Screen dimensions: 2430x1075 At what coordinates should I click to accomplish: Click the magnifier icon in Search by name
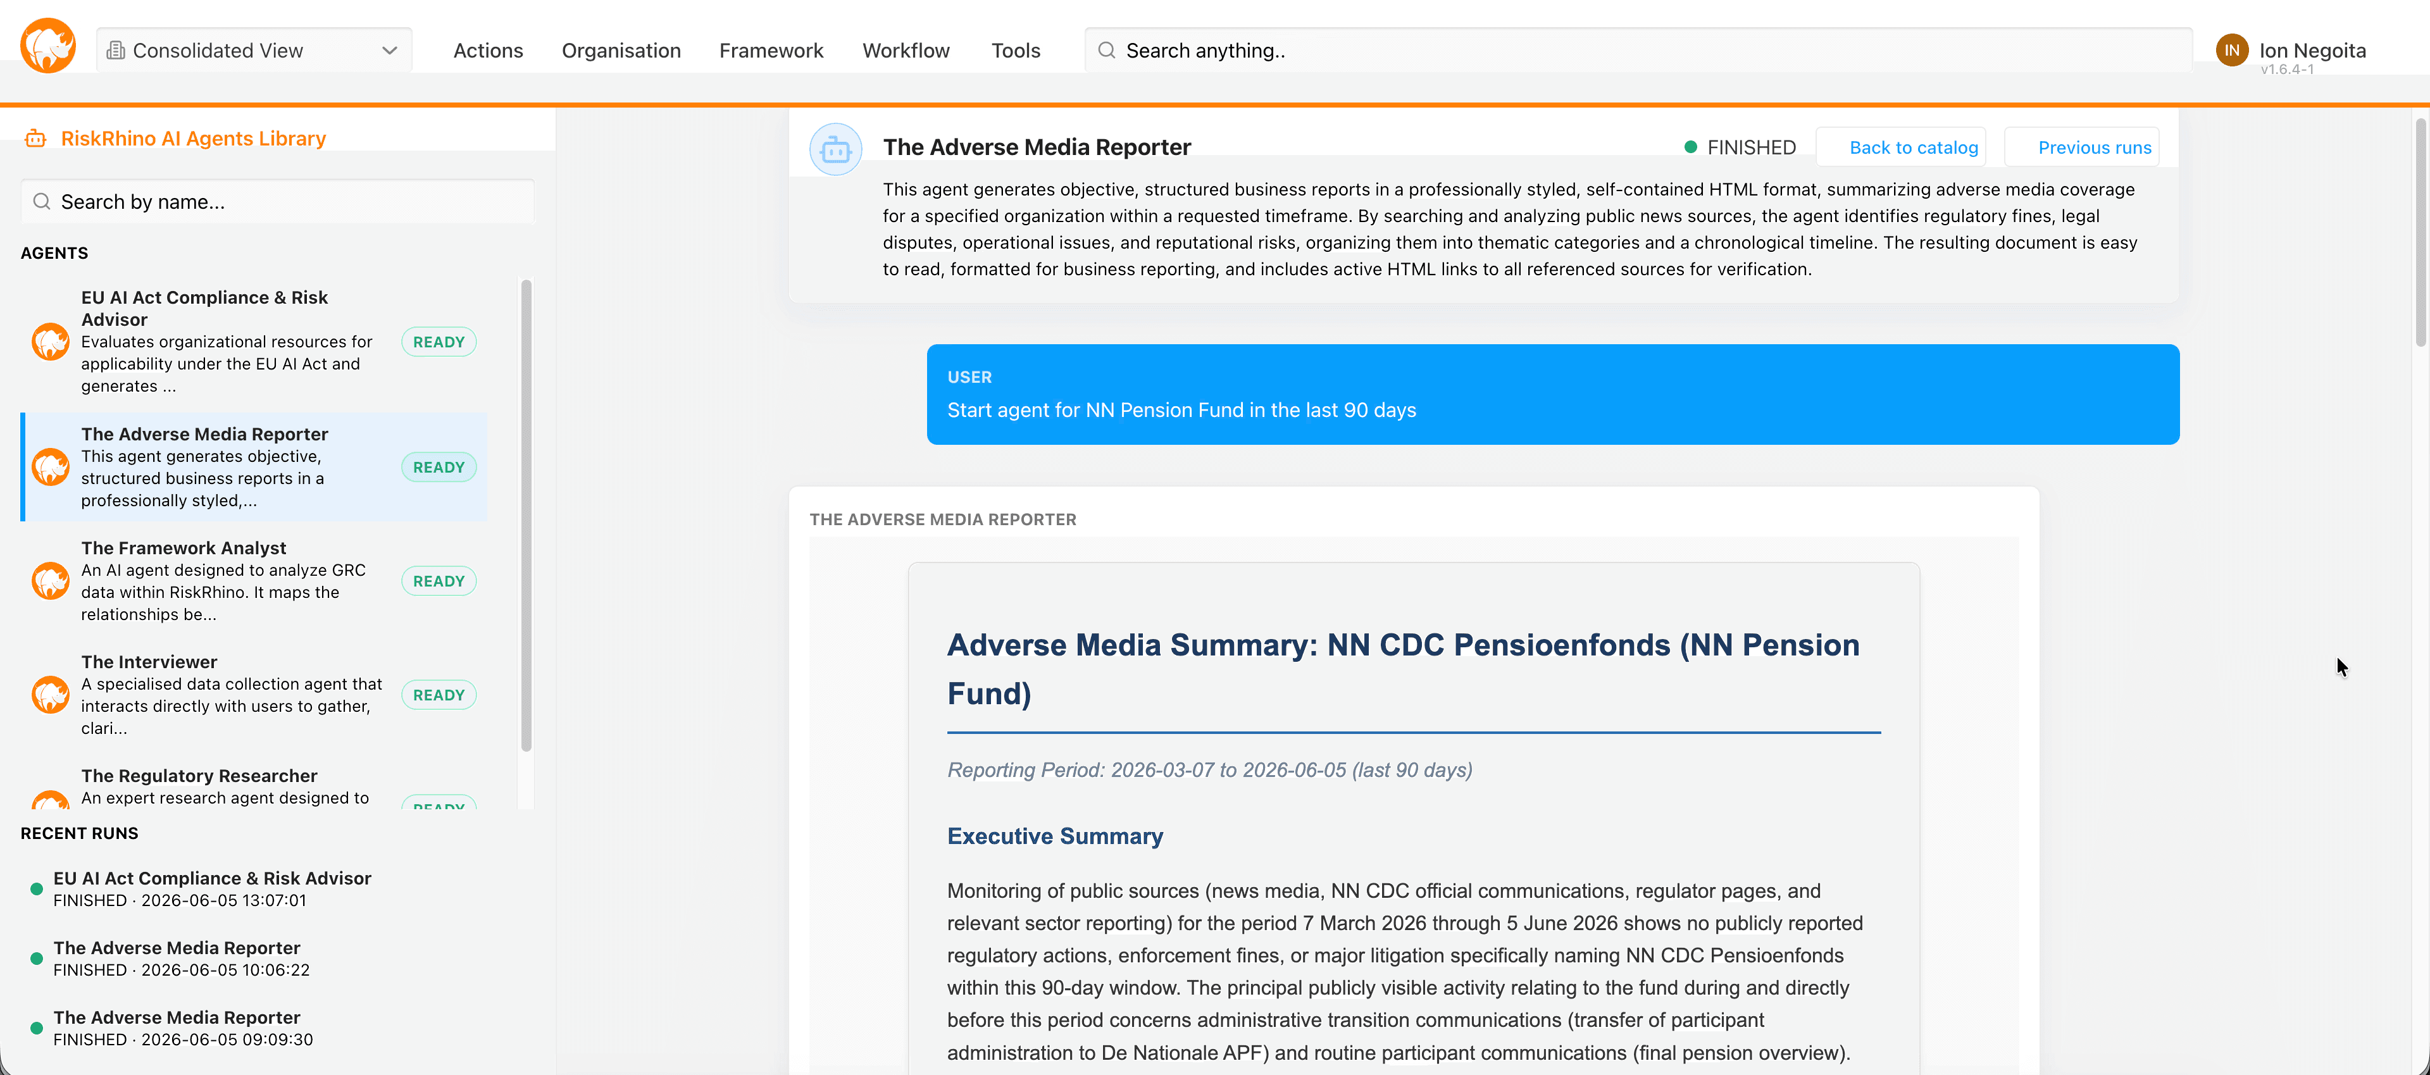click(x=42, y=202)
